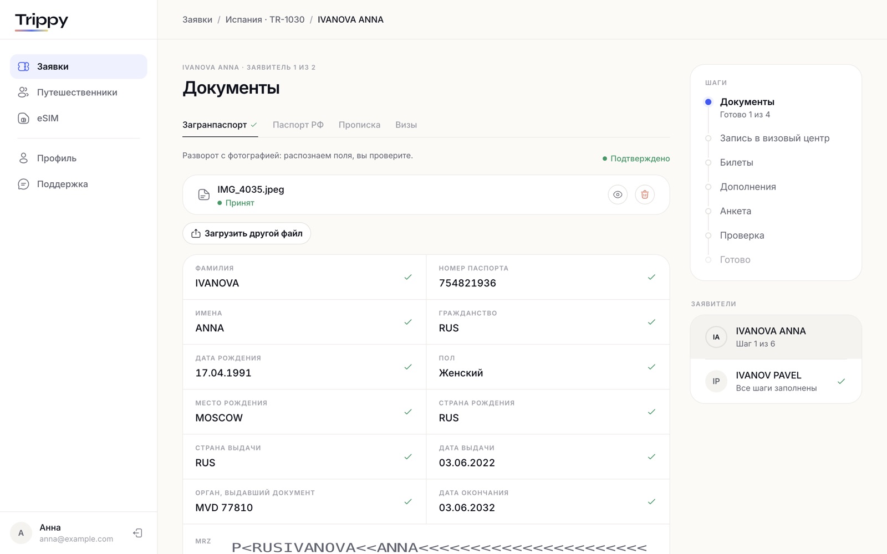The height and width of the screenshot is (554, 887).
Task: Open Путешественники section
Action: point(79,93)
